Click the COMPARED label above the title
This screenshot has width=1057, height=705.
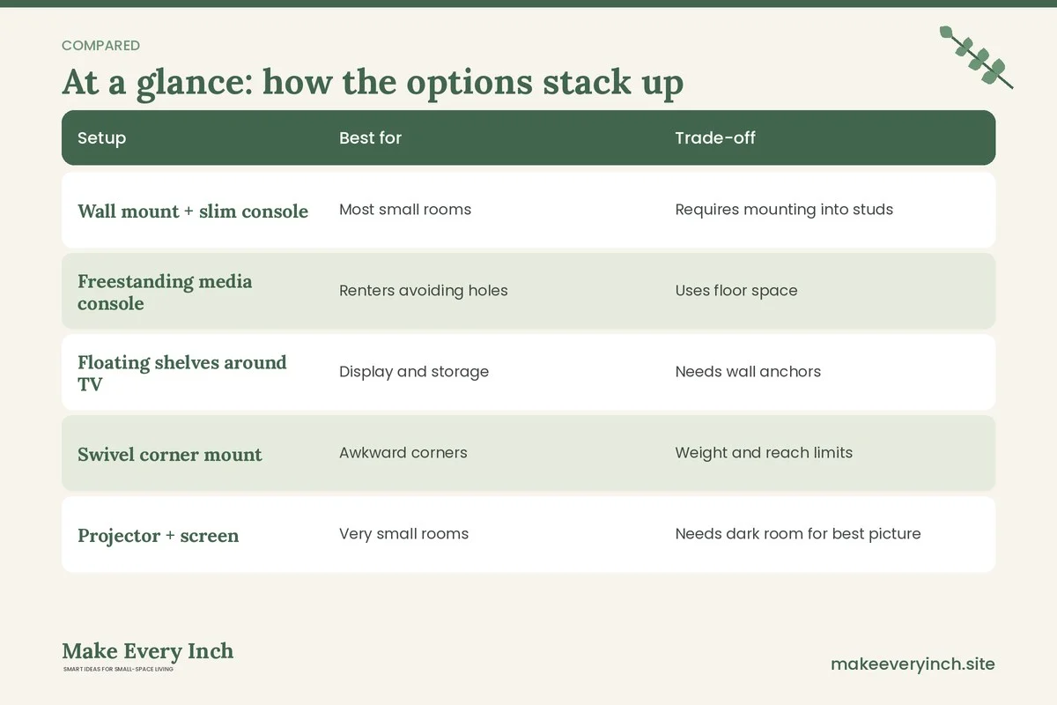tap(100, 46)
